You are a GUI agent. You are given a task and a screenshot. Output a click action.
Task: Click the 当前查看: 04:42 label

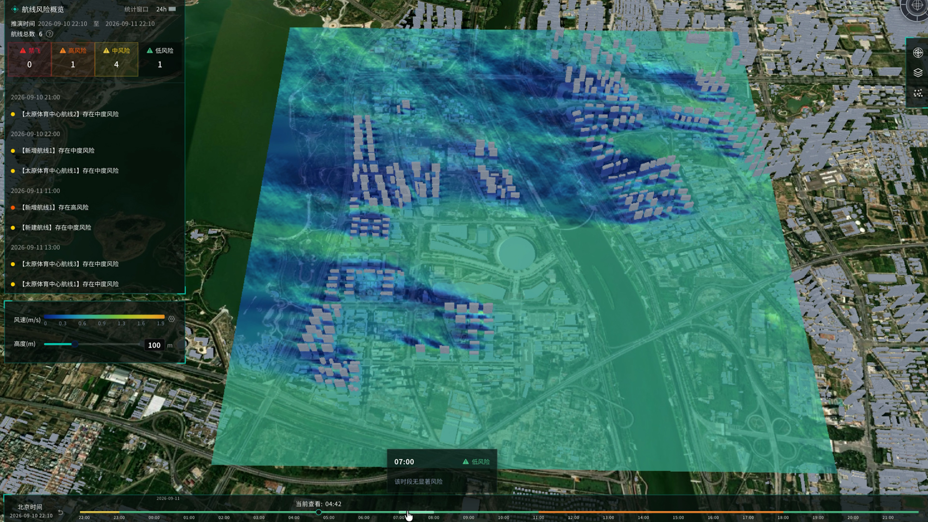pos(319,504)
